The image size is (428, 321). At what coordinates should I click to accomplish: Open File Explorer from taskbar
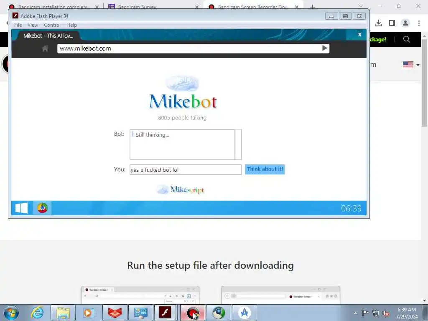(63, 313)
